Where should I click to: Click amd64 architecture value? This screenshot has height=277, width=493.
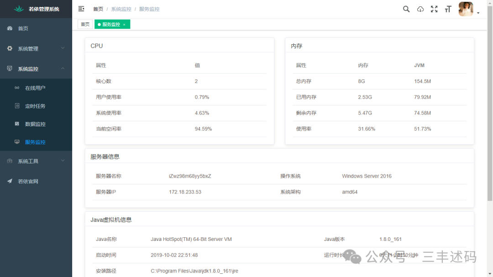350,192
